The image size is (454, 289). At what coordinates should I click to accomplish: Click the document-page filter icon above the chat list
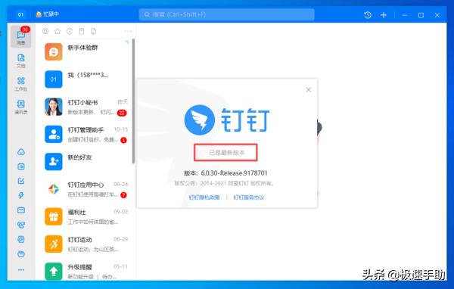tap(94, 31)
